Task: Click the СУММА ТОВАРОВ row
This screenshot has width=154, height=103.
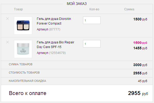Action: [77, 65]
